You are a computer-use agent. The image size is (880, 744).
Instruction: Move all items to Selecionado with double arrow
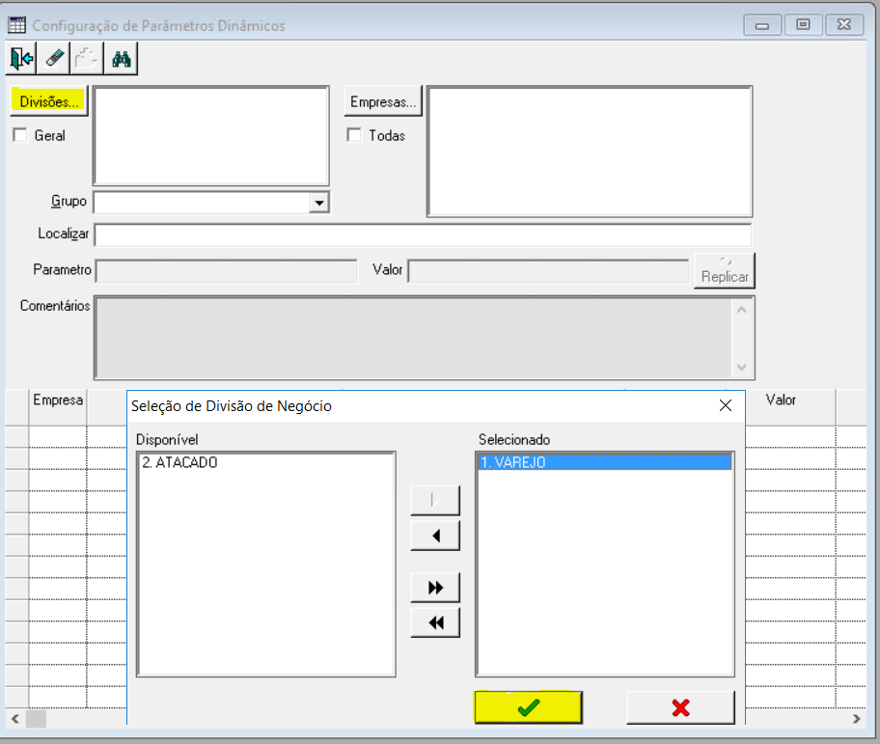(x=435, y=588)
